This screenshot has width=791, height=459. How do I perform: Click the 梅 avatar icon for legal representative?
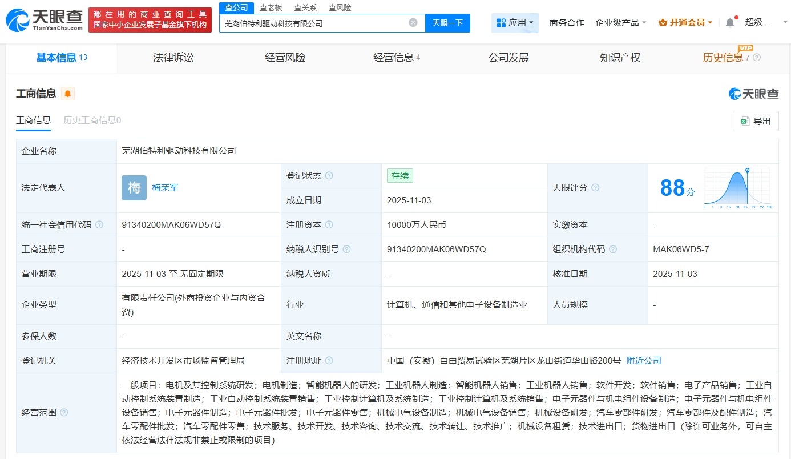[134, 188]
